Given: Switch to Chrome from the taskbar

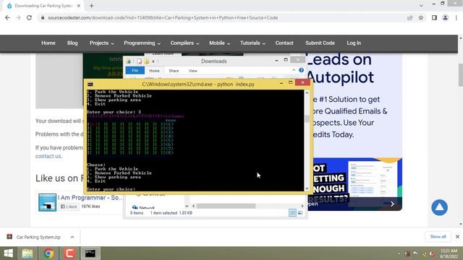Looking at the screenshot, I should click(48, 253).
